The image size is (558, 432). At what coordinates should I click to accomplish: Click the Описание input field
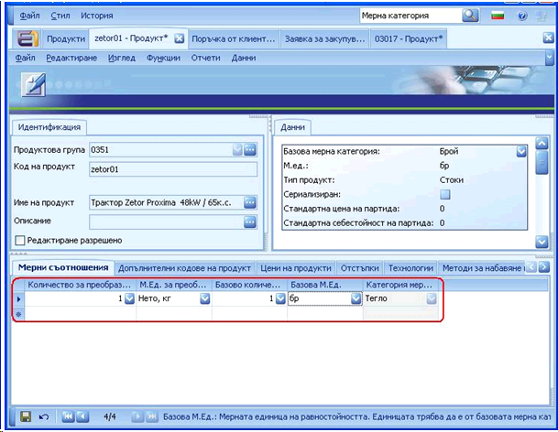[166, 222]
